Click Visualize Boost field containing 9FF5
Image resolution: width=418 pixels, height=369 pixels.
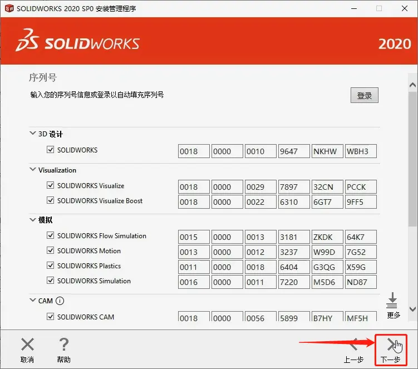click(x=361, y=202)
